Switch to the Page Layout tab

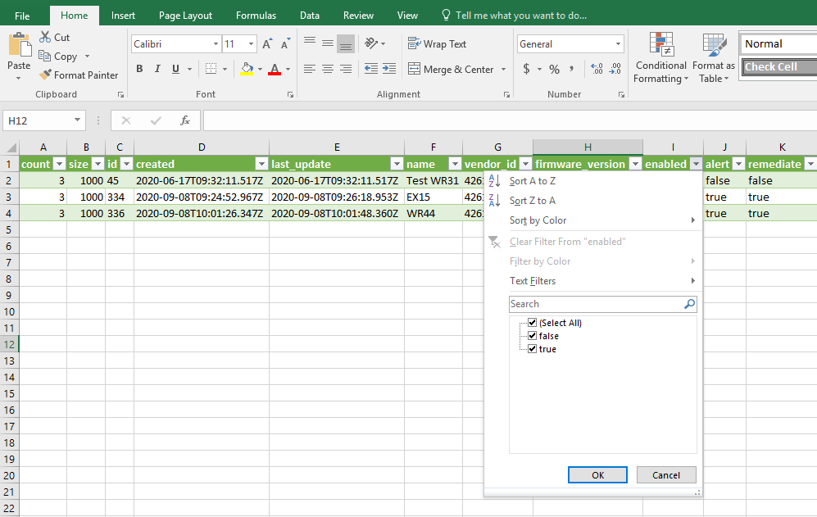pyautogui.click(x=185, y=16)
